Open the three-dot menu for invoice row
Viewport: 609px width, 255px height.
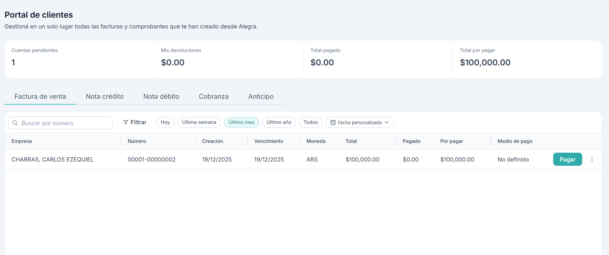coord(592,159)
